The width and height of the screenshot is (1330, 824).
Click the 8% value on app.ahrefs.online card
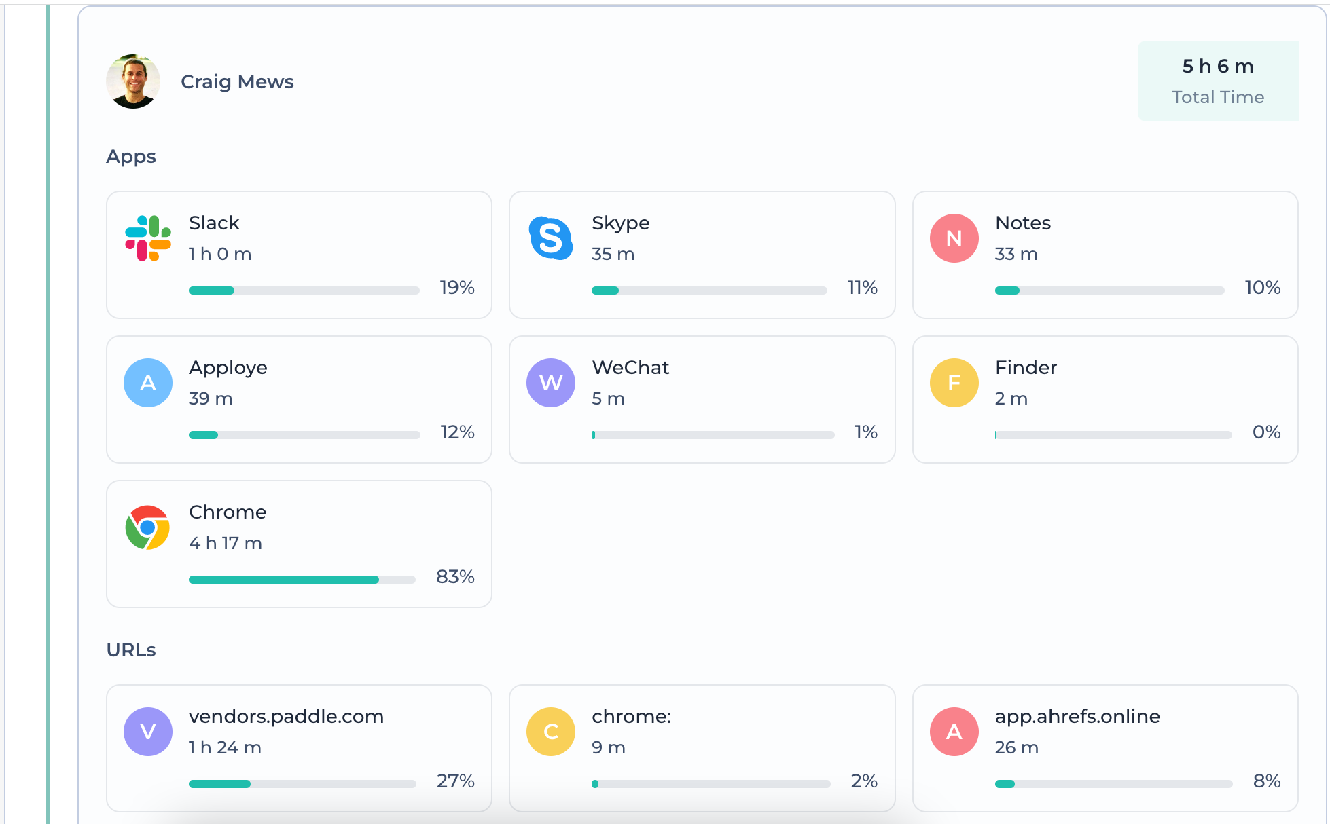point(1267,781)
